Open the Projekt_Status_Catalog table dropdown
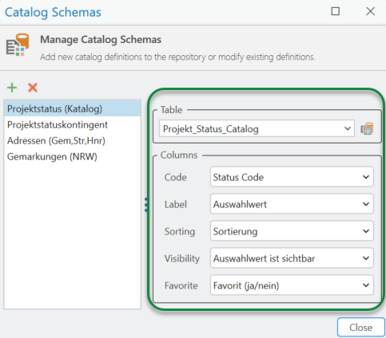Image resolution: width=386 pixels, height=338 pixels. pyautogui.click(x=257, y=128)
